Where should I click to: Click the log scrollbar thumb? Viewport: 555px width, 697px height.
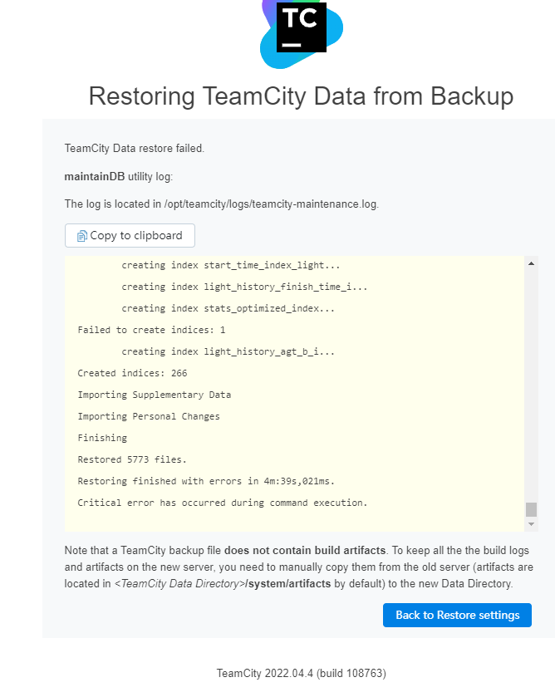[532, 509]
